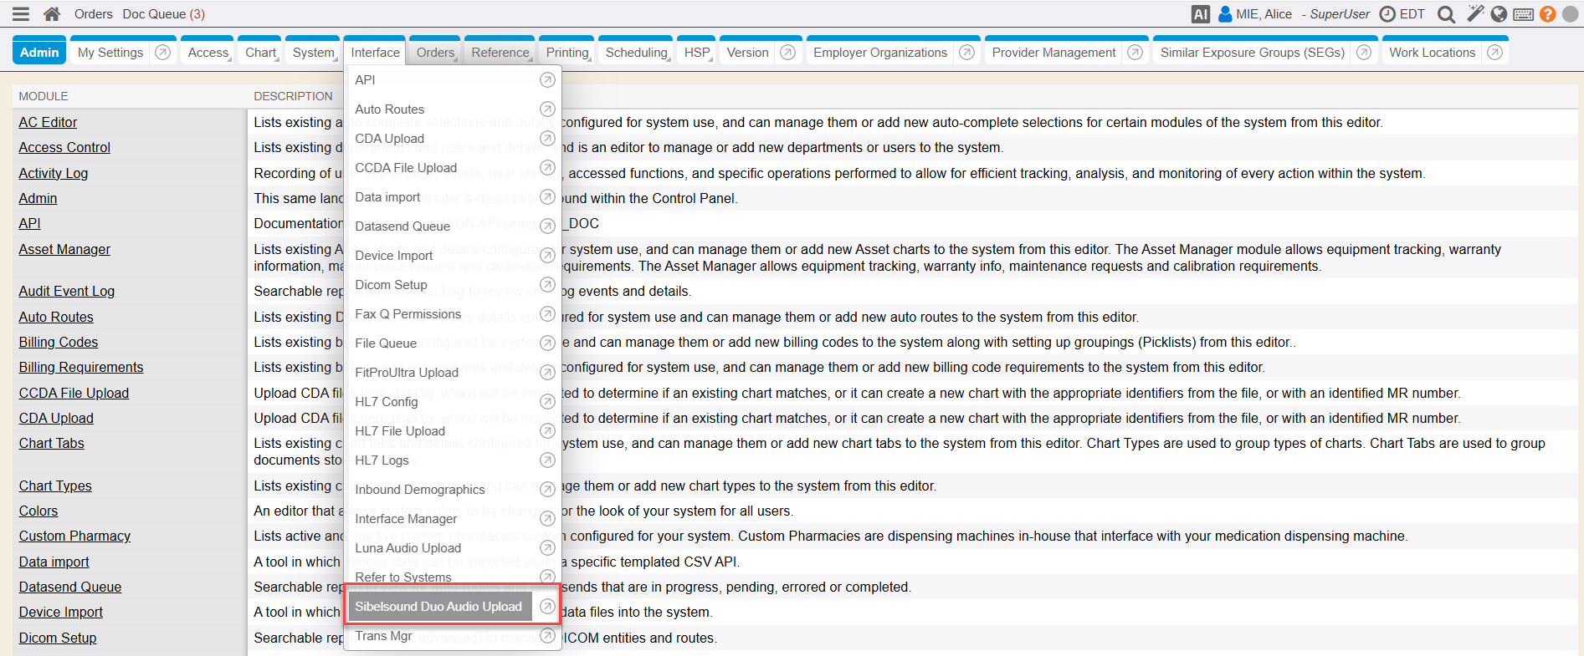Pop out My Settings using arrow icon
The height and width of the screenshot is (656, 1584).
(163, 53)
